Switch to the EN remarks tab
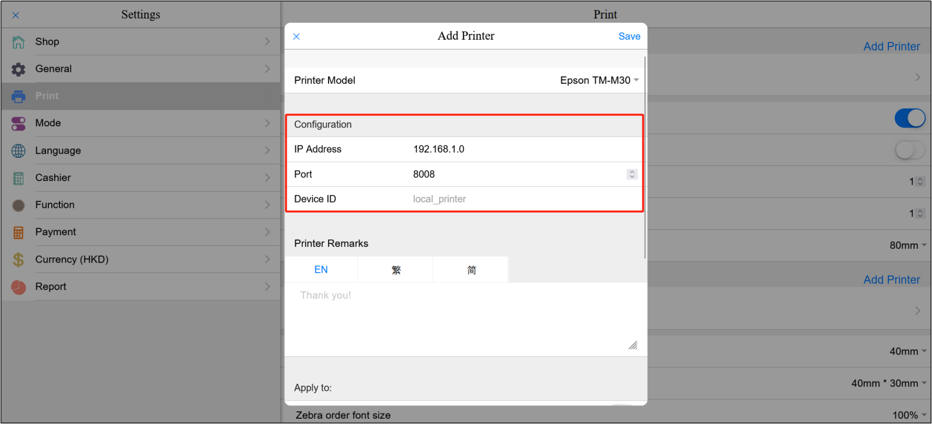 321,270
